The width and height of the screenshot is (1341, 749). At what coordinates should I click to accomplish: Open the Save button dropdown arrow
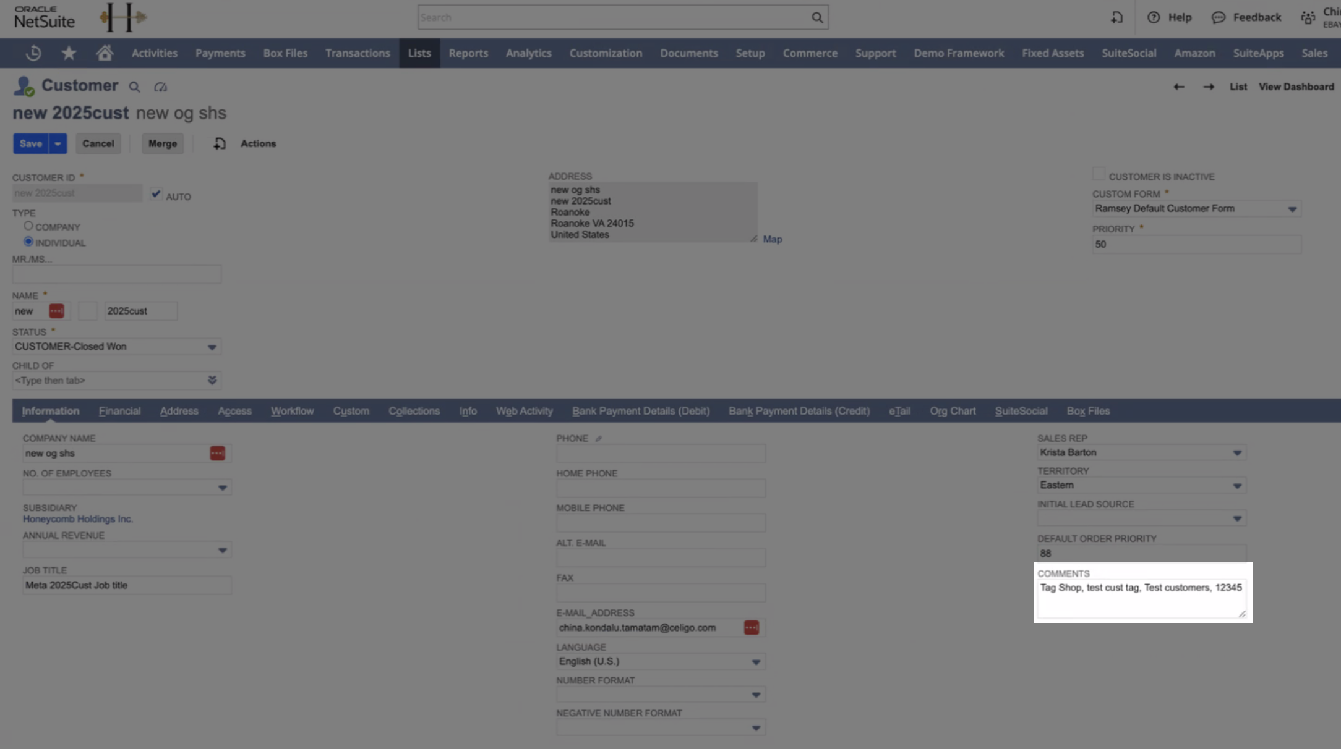pos(58,143)
